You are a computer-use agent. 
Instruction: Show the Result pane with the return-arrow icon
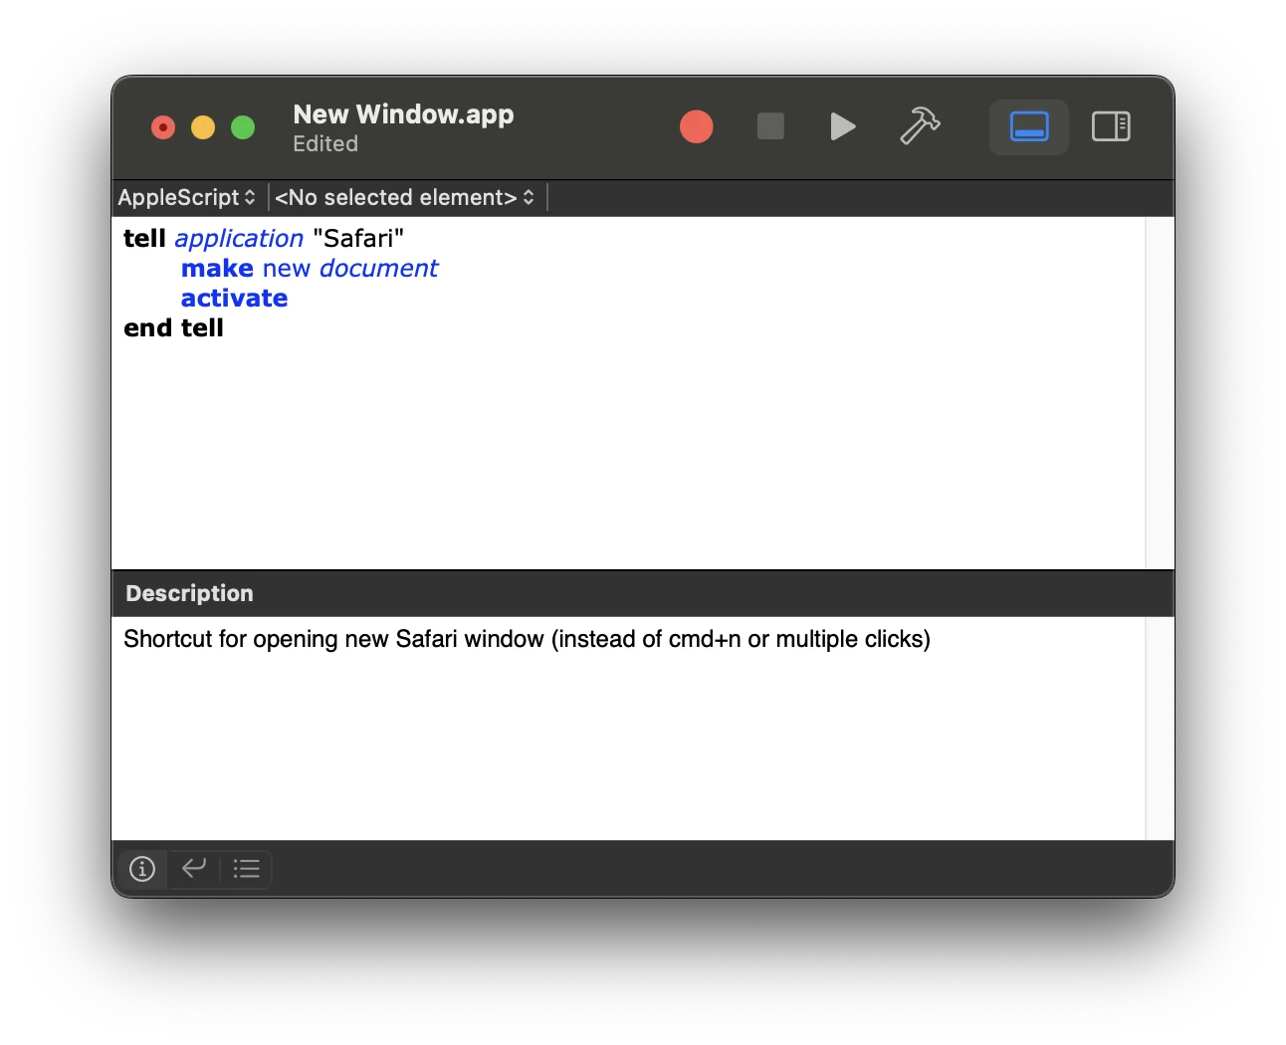(x=194, y=869)
